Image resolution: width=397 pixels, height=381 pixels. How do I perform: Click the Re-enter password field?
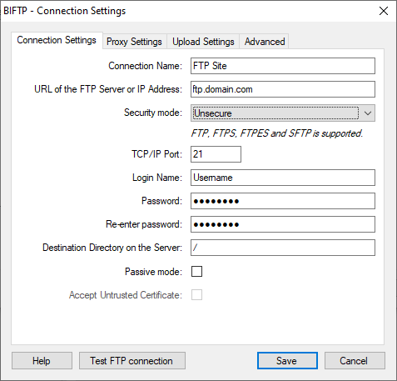click(283, 224)
